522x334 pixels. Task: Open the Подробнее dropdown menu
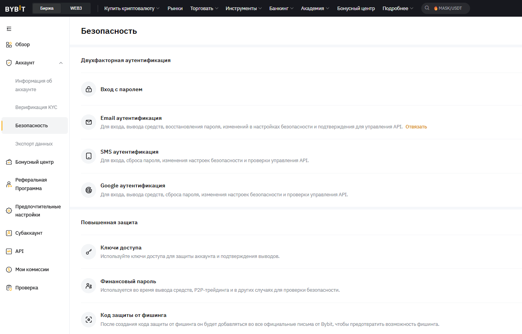pos(398,9)
